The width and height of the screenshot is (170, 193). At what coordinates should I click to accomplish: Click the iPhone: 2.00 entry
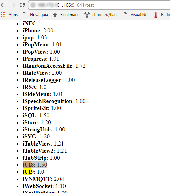[x=38, y=30]
